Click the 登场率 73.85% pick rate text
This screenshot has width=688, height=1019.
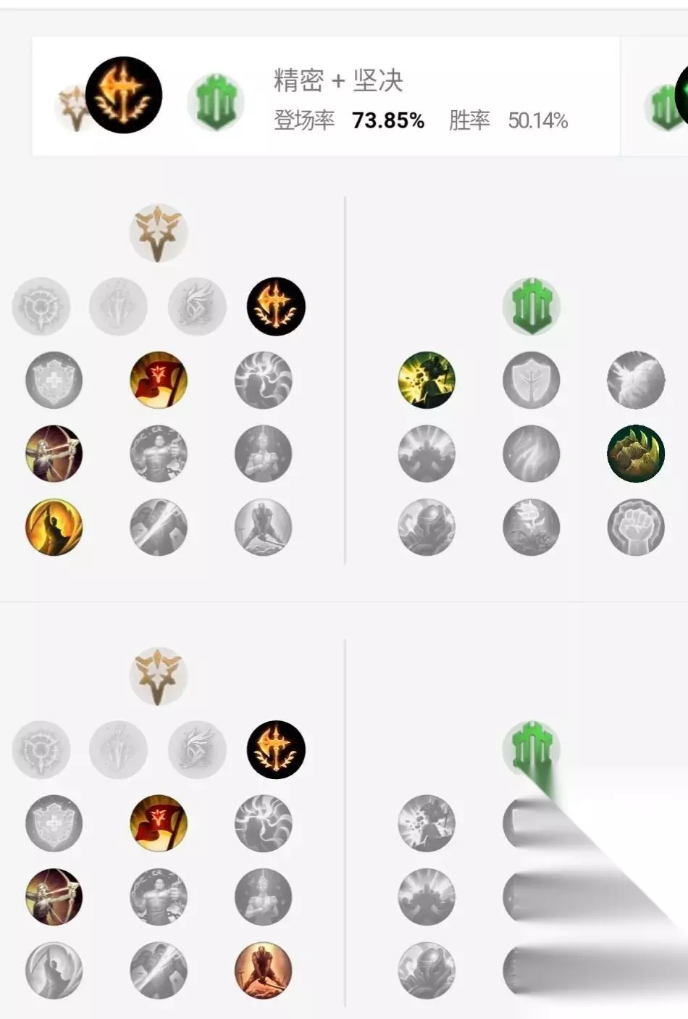point(348,120)
